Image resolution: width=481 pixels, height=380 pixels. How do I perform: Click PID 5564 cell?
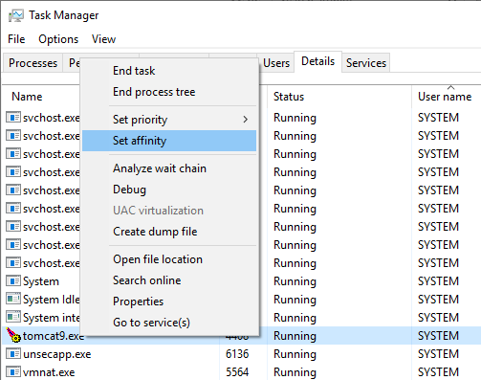coord(237,372)
